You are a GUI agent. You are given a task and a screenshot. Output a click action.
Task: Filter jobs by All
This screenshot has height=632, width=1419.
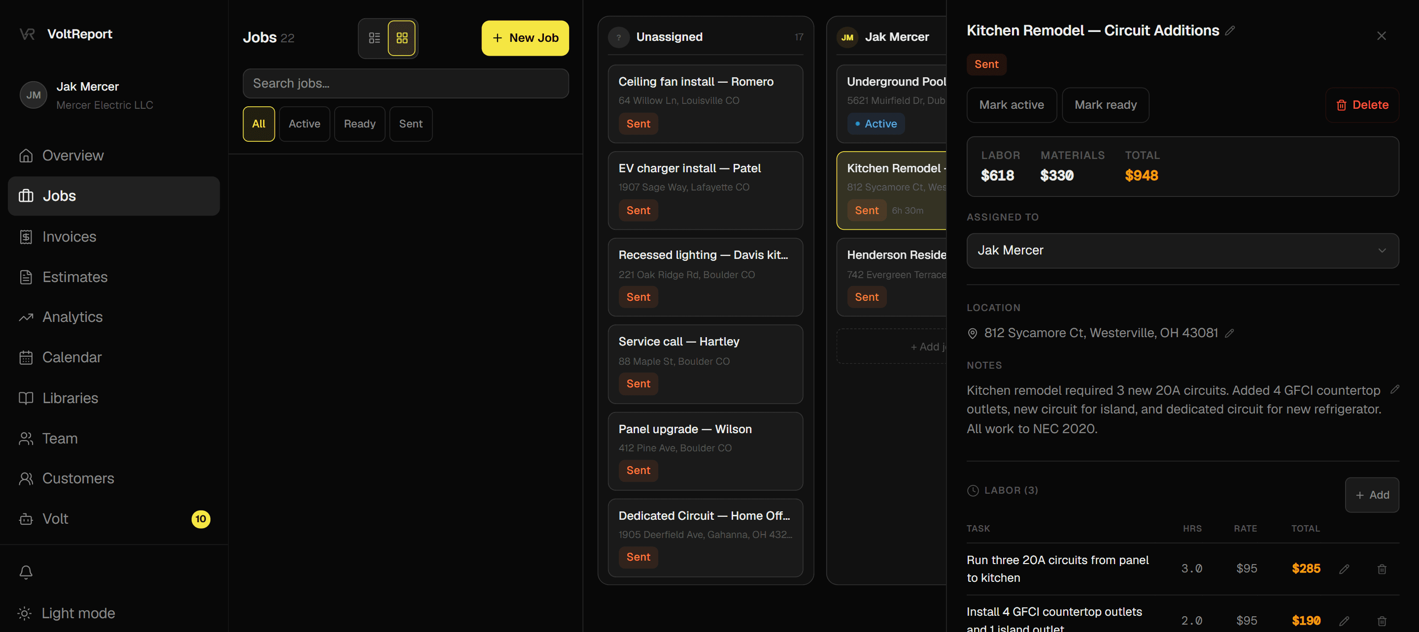point(259,124)
